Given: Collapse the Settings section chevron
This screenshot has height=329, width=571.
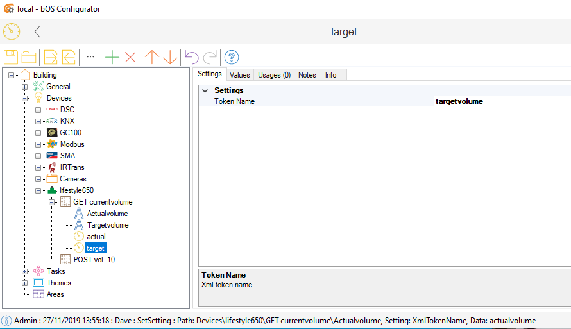Looking at the screenshot, I should [205, 90].
